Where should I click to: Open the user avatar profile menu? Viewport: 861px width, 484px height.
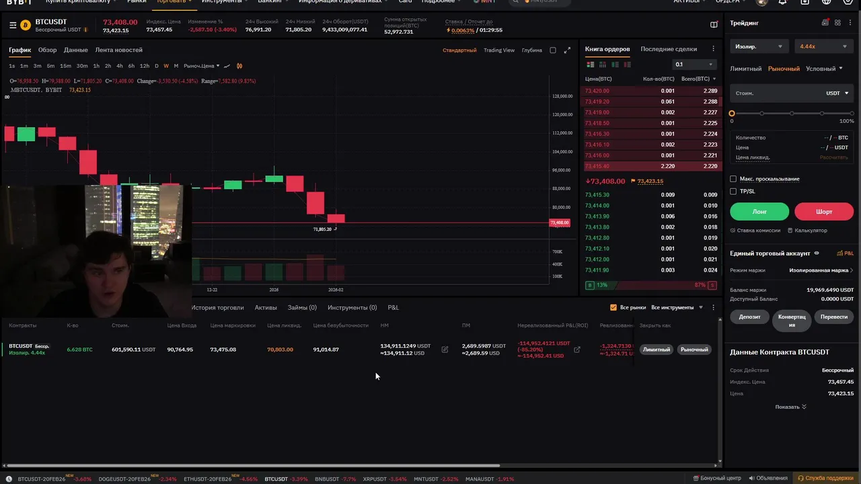click(761, 2)
